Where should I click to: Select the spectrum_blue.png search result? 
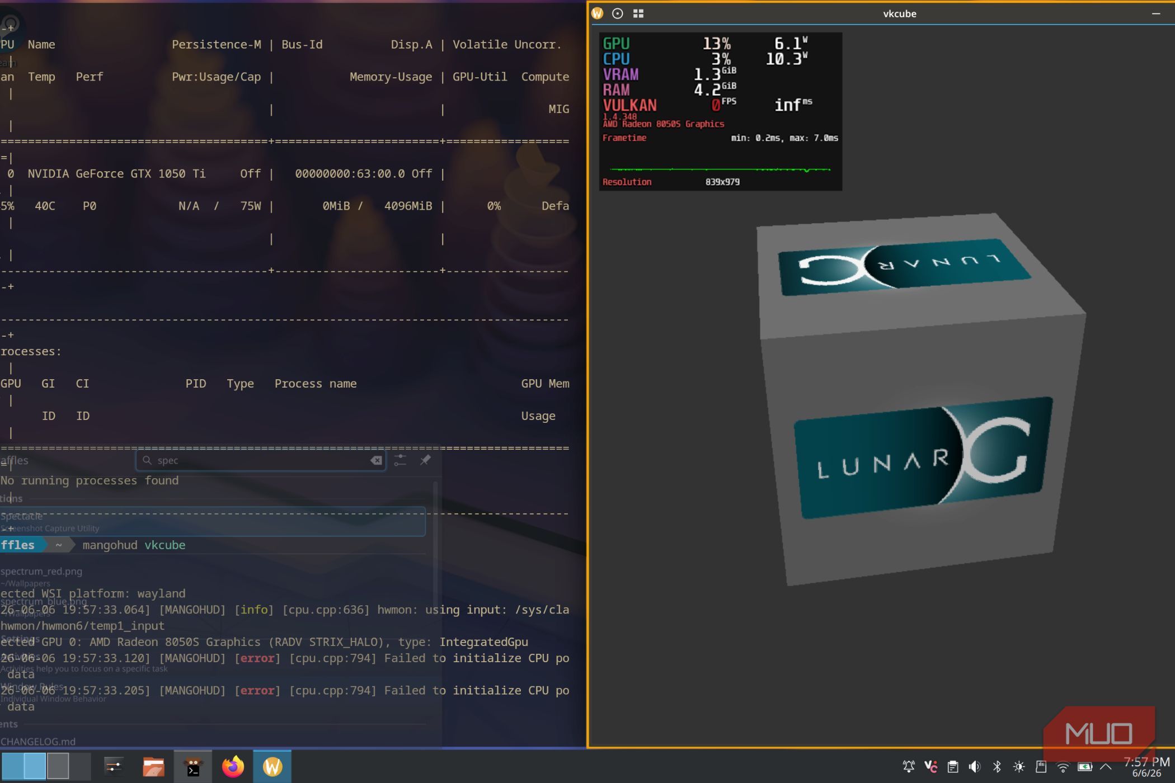pyautogui.click(x=213, y=606)
